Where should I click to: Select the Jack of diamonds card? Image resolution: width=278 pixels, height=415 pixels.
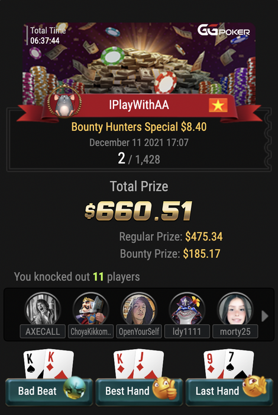pos(149,365)
